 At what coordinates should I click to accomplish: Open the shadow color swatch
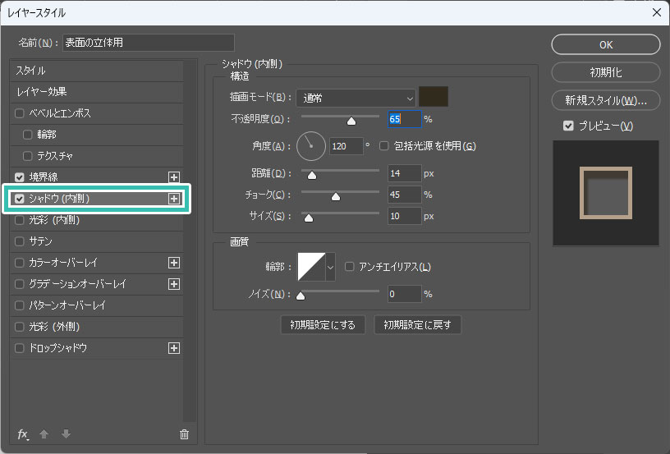tap(434, 97)
